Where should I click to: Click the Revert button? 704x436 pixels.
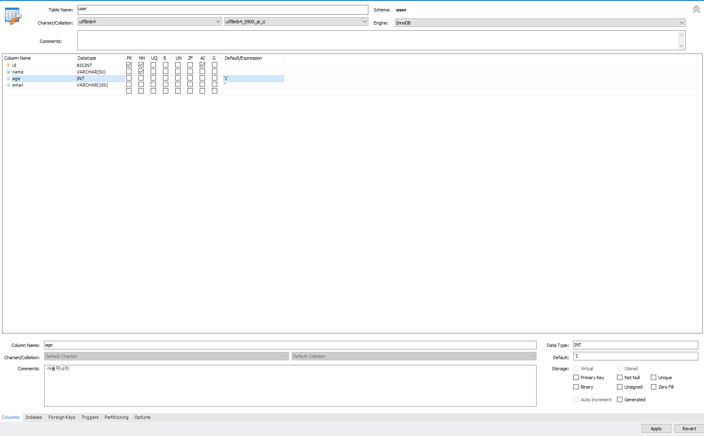[689, 428]
